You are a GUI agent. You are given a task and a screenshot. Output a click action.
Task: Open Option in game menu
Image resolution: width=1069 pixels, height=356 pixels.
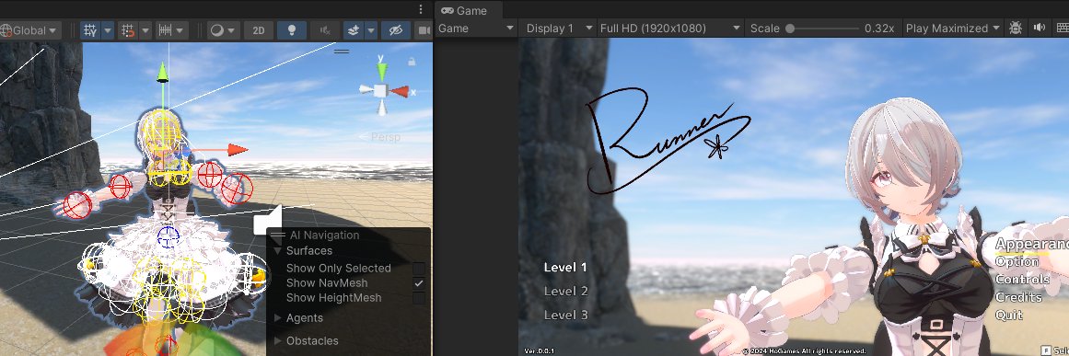tap(1017, 262)
